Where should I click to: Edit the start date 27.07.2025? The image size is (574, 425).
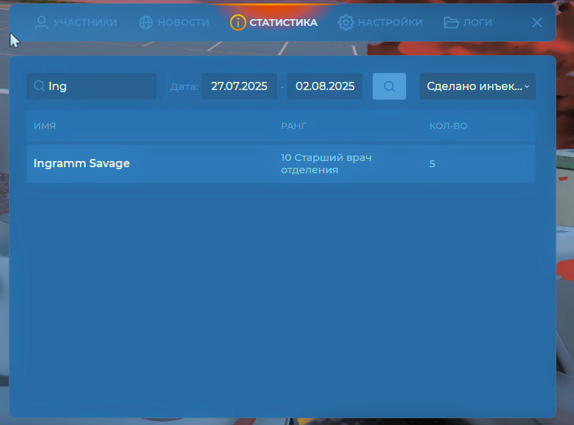[x=240, y=87]
